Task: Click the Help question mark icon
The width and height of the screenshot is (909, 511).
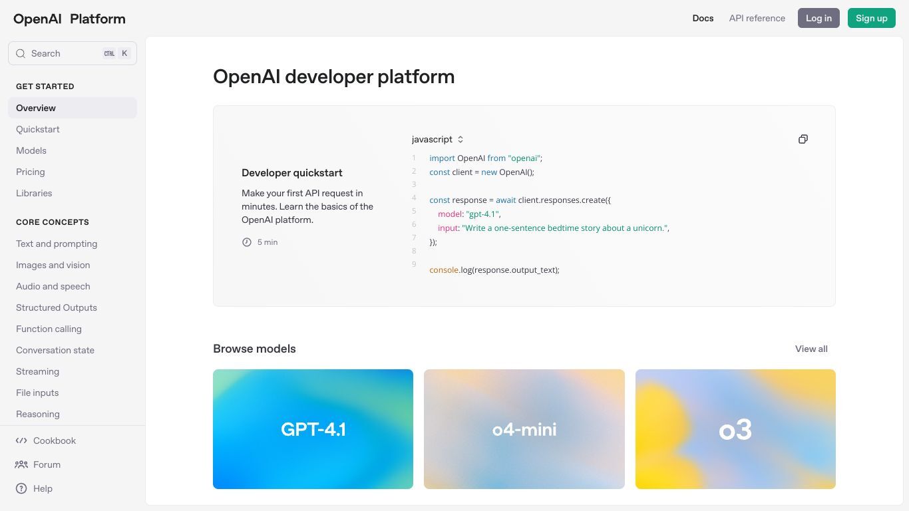Action: point(21,488)
